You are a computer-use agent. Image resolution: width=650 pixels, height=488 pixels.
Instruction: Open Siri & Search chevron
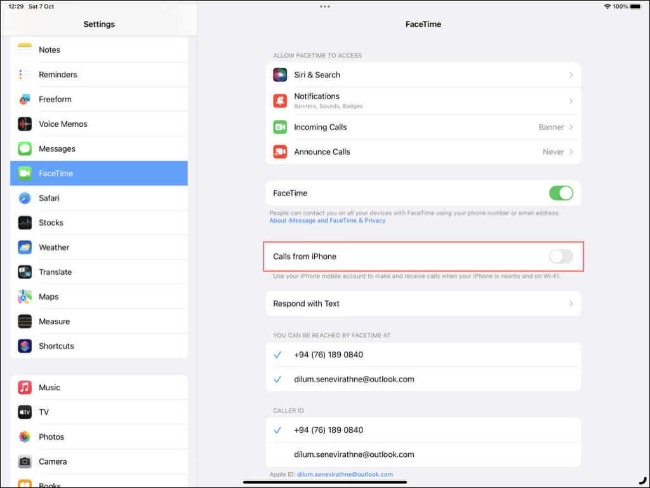coord(571,75)
